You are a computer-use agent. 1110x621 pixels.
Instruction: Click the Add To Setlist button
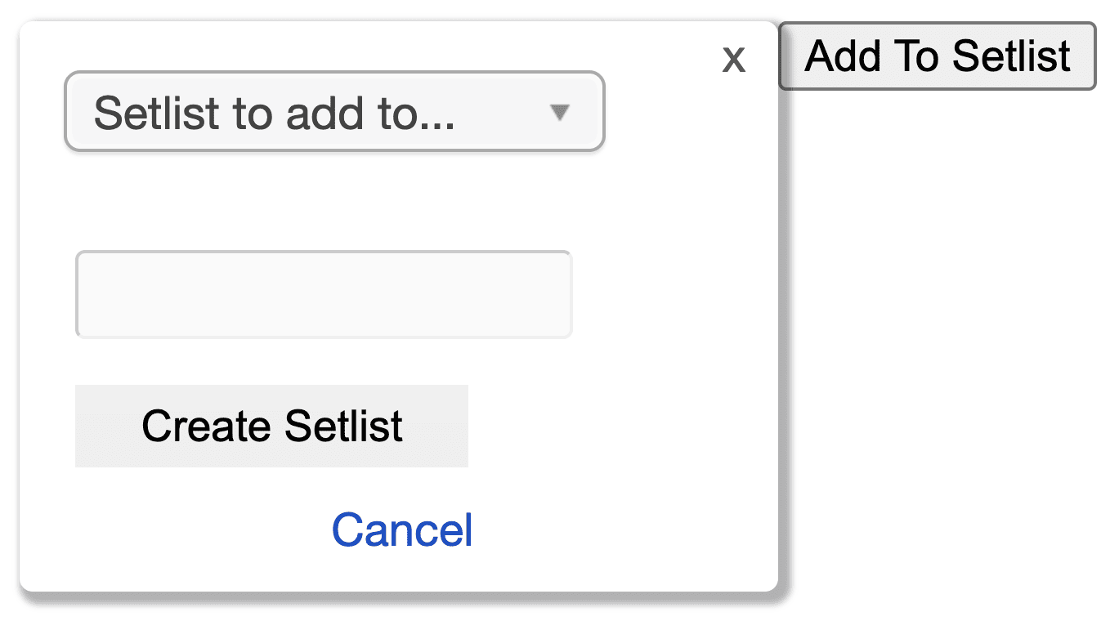pyautogui.click(x=938, y=56)
